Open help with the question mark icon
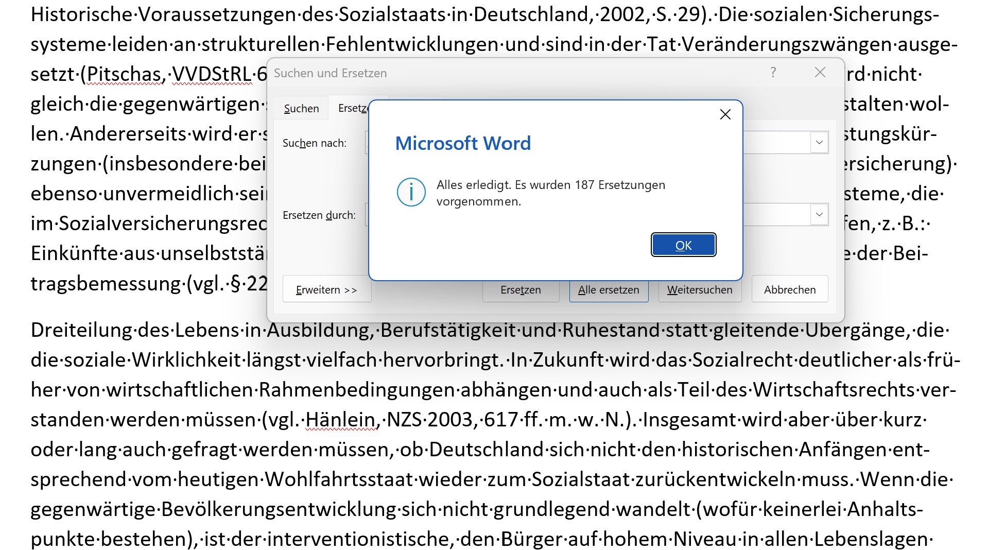This screenshot has height=550, width=1005. (x=773, y=73)
